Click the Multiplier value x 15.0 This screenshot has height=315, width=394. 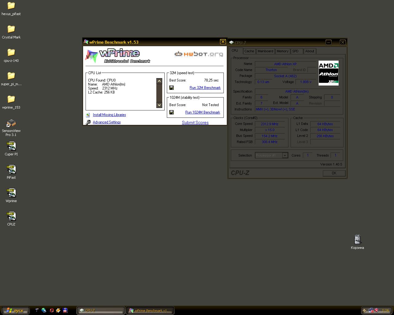(x=270, y=130)
